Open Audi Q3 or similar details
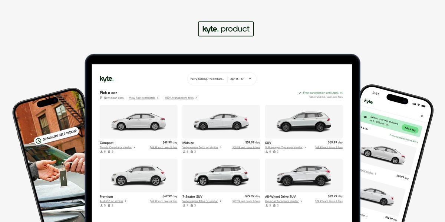This screenshot has height=222, width=445. pyautogui.click(x=111, y=201)
